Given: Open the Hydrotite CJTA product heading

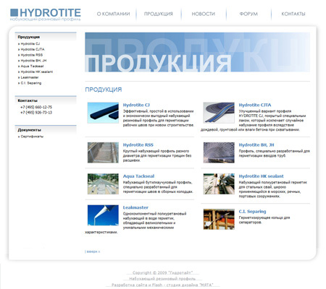Looking at the screenshot, I should tap(255, 105).
